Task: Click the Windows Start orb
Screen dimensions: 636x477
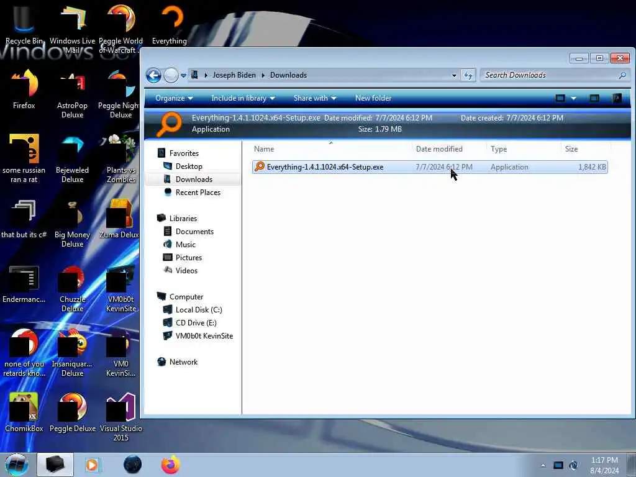Action: tap(16, 465)
